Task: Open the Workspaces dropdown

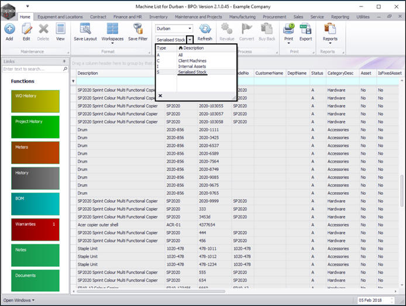Action: coord(112,32)
